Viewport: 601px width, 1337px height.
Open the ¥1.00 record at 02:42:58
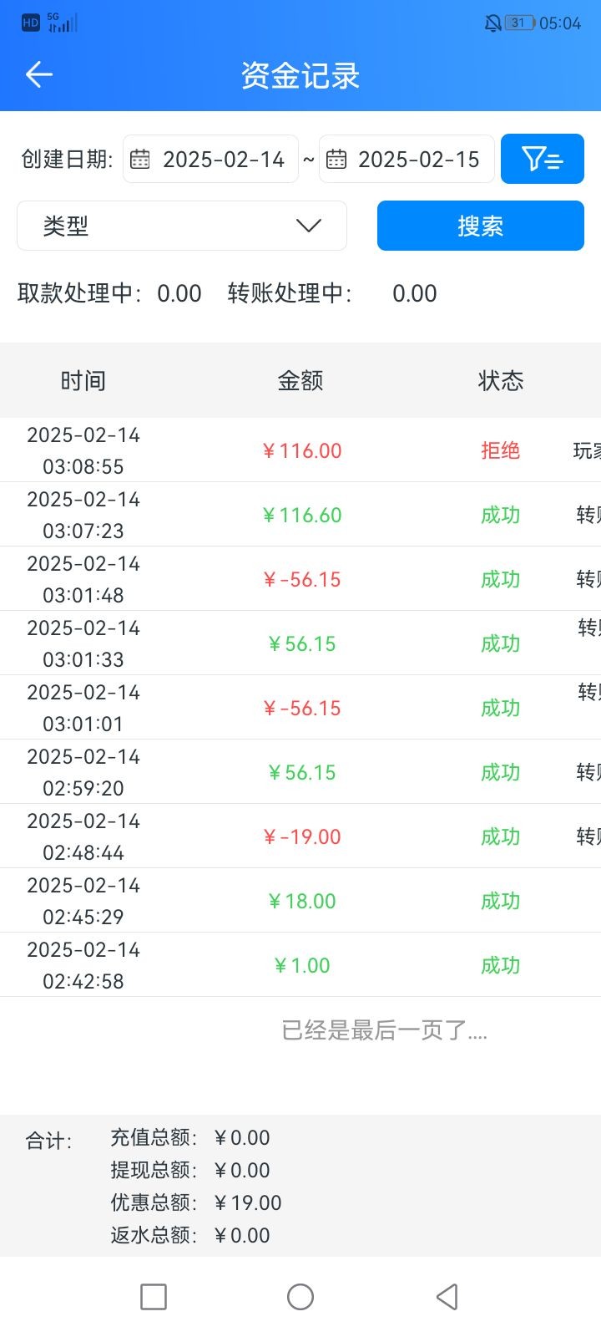300,965
